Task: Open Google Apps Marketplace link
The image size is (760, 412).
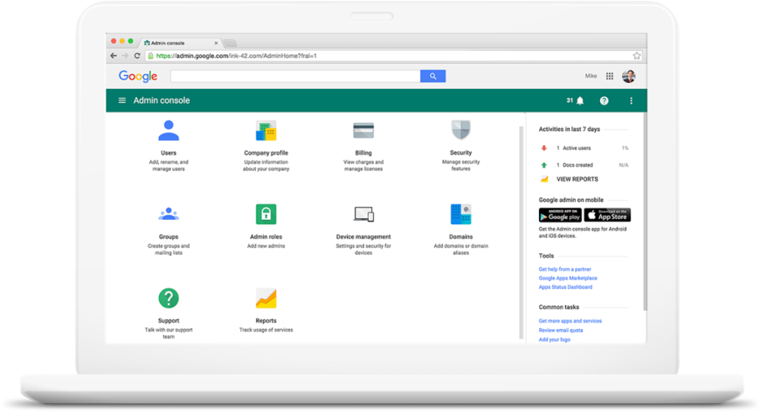Action: 568,278
